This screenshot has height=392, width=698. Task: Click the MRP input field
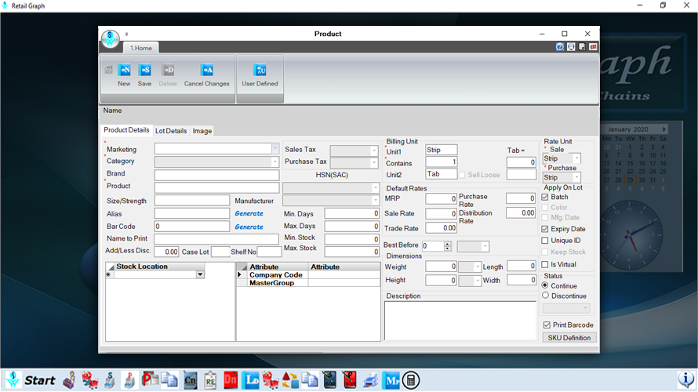[x=441, y=198]
